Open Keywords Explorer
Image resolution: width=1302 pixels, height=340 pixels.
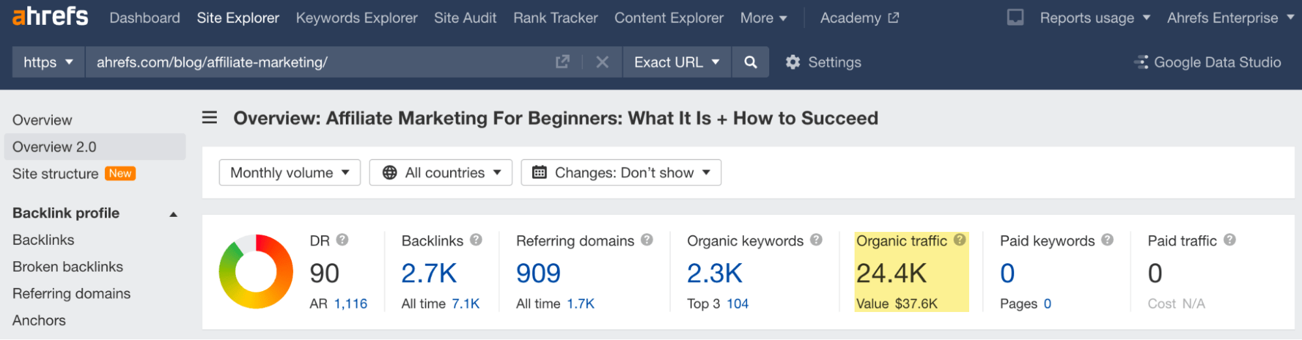356,18
